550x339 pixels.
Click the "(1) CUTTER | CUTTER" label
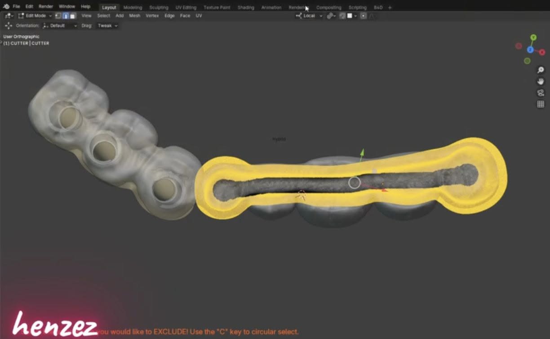coord(26,43)
